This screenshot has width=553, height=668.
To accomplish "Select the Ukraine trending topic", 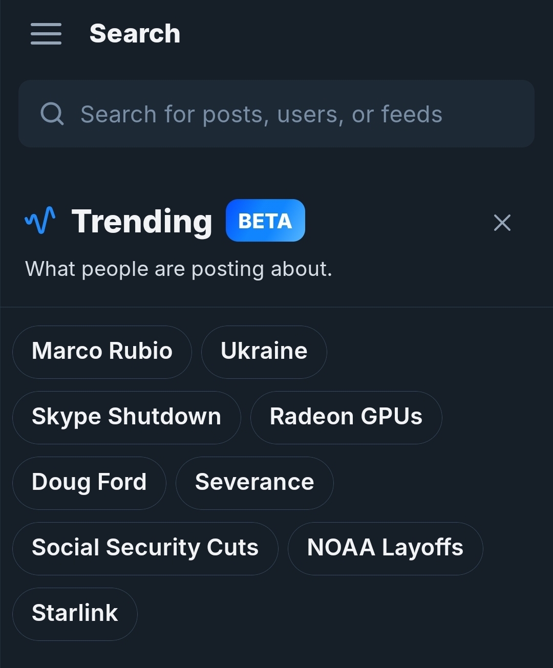I will [264, 352].
